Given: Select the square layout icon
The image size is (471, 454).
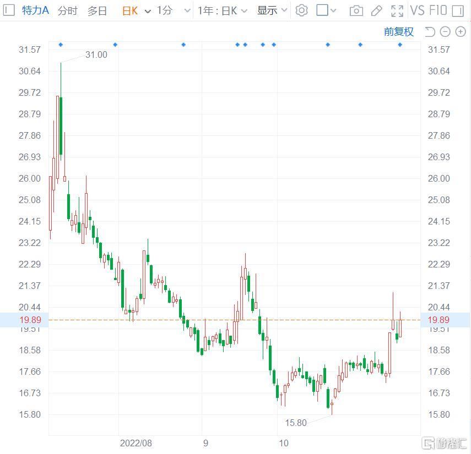Looking at the screenshot, I should [x=322, y=10].
